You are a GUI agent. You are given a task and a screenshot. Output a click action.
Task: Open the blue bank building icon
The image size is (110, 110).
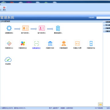(50, 43)
